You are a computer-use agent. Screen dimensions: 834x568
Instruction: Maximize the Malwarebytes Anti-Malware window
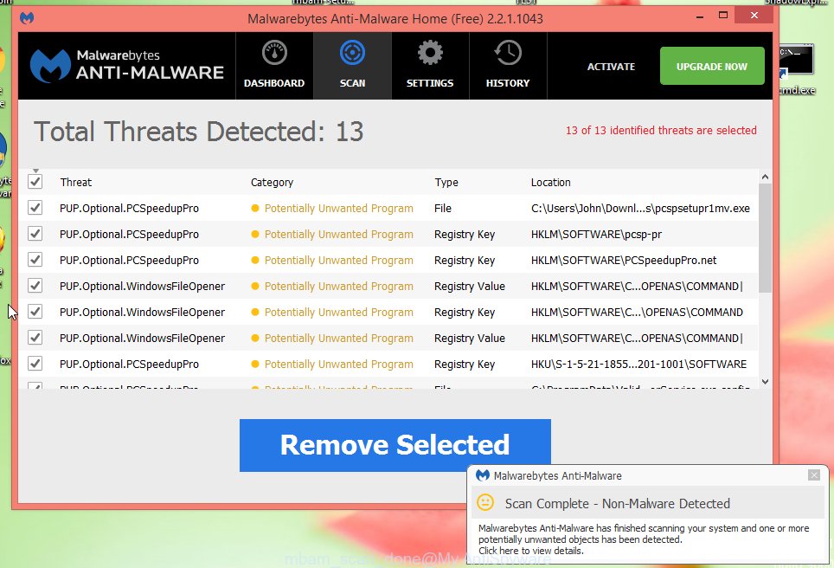pyautogui.click(x=723, y=16)
